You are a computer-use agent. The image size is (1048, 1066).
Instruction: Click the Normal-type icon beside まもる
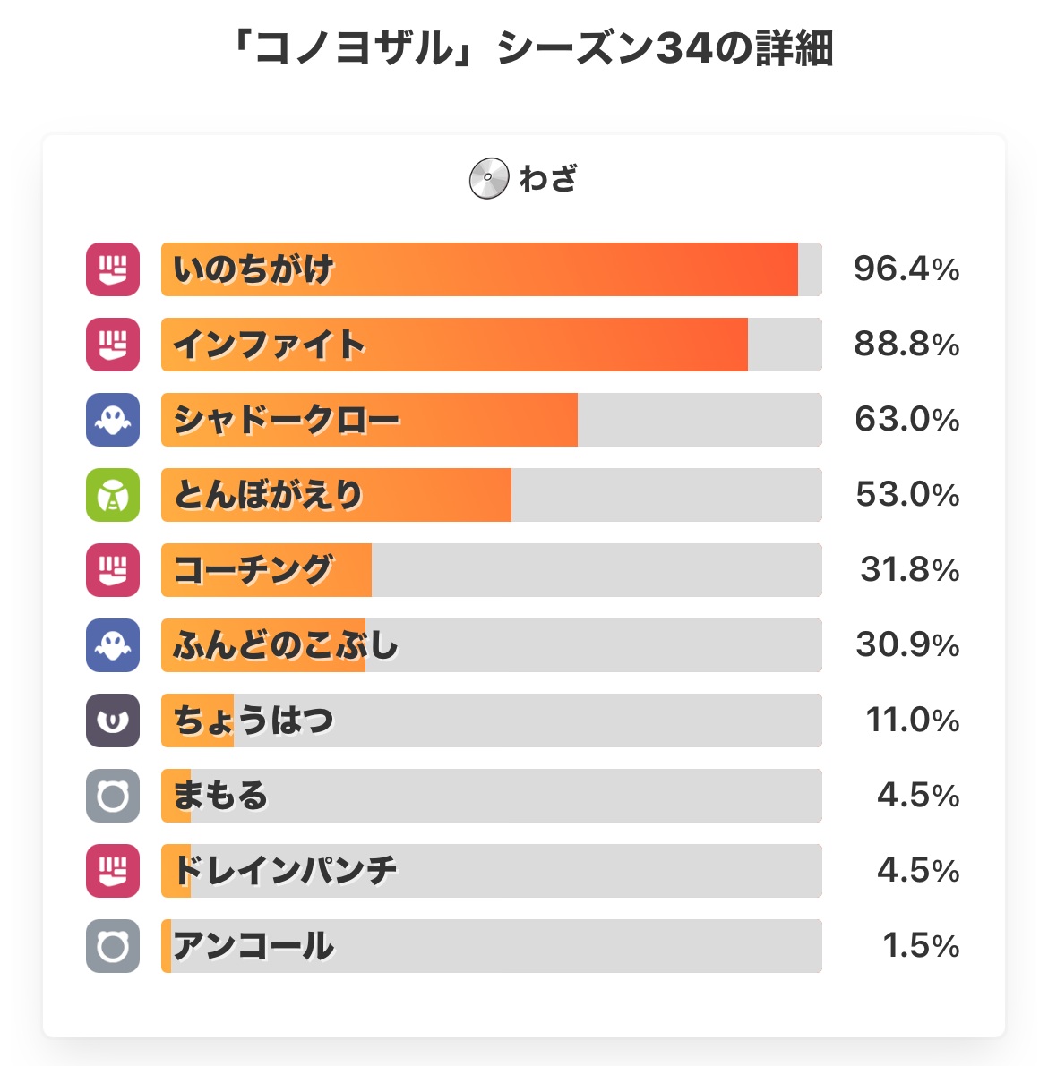click(113, 796)
